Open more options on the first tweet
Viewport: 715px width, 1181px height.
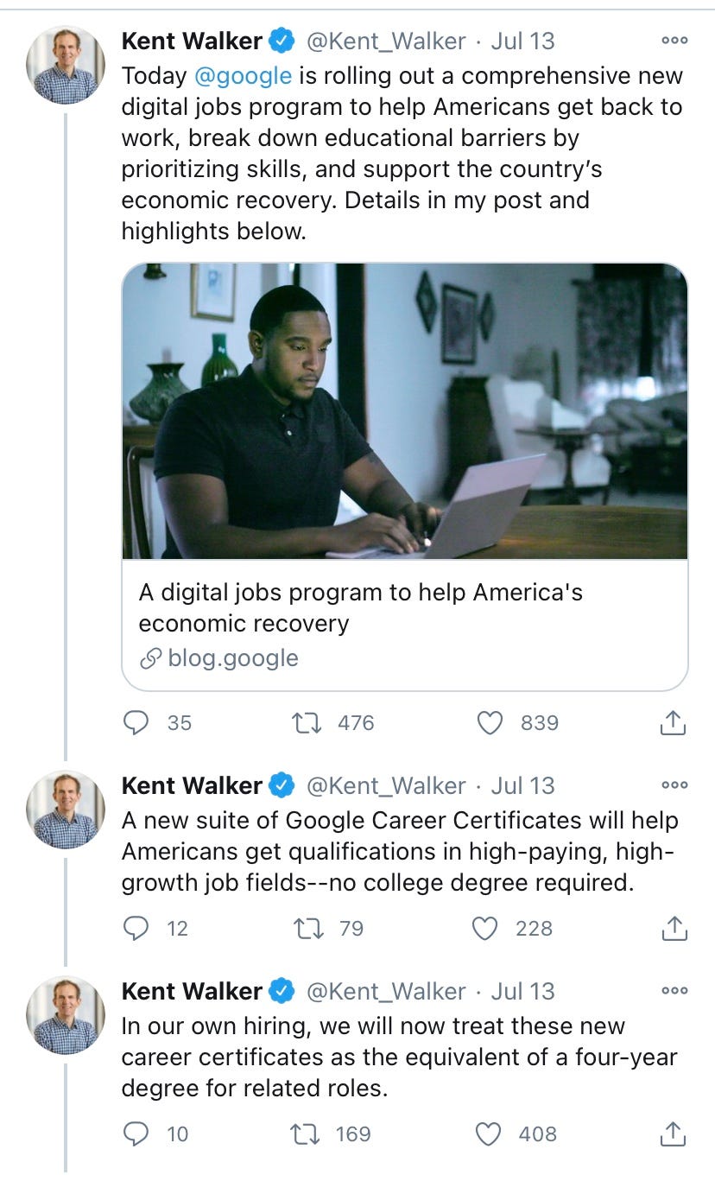(674, 41)
